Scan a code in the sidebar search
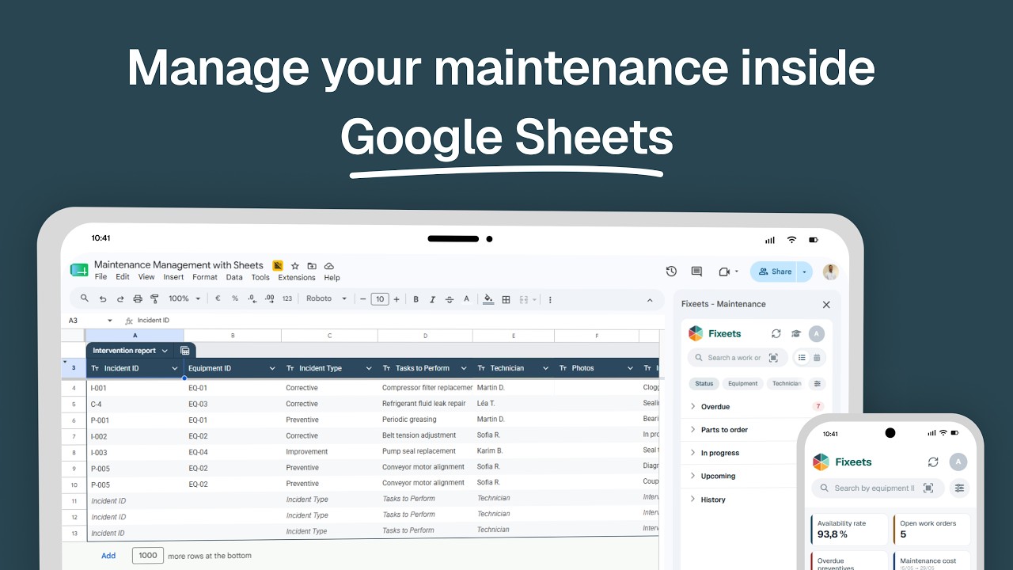1013x570 pixels. (x=773, y=358)
